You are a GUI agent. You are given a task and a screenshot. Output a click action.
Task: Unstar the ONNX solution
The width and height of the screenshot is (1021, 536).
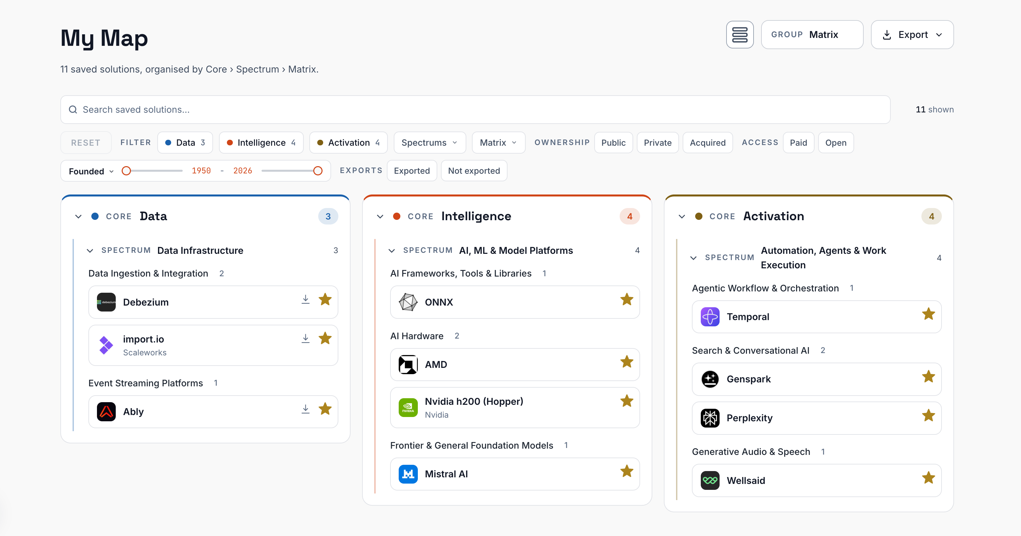[x=627, y=300]
